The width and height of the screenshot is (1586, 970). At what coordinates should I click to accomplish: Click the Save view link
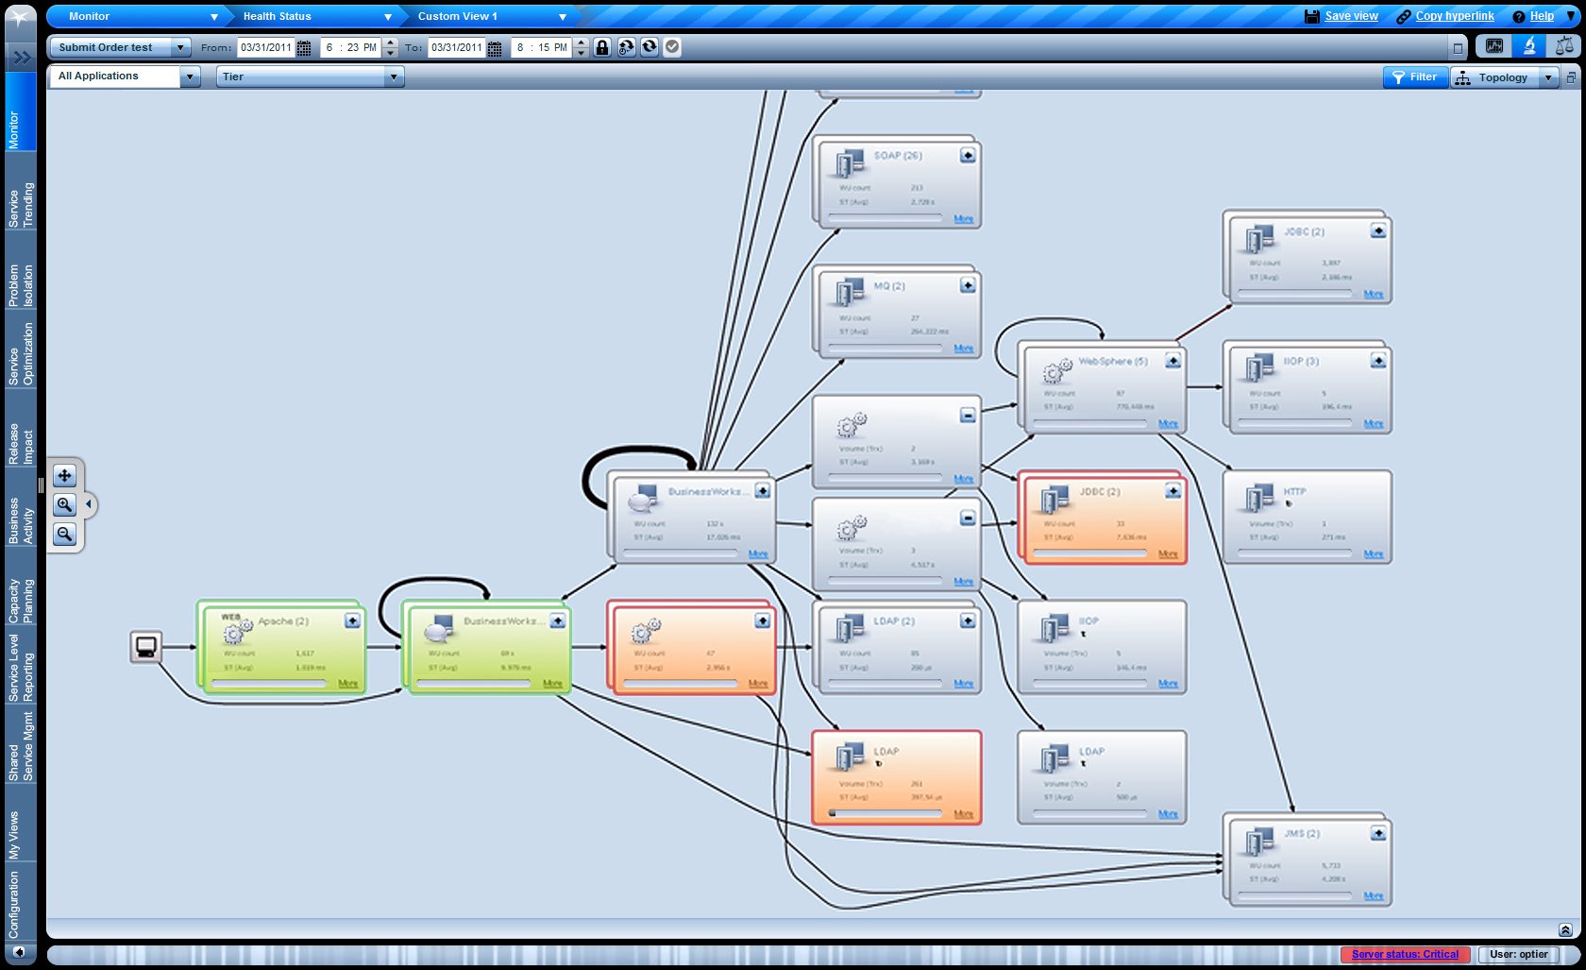tap(1351, 16)
